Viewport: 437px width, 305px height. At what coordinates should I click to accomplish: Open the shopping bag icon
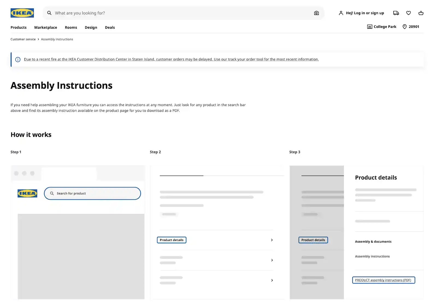pyautogui.click(x=421, y=13)
